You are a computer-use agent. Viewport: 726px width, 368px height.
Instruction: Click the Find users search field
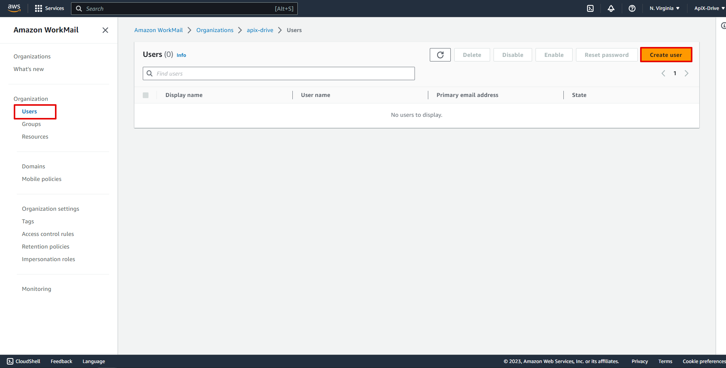(x=279, y=74)
